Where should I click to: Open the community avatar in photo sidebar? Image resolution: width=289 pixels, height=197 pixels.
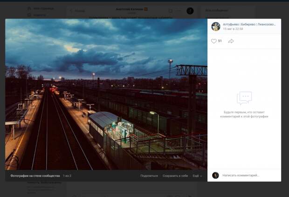[216, 27]
